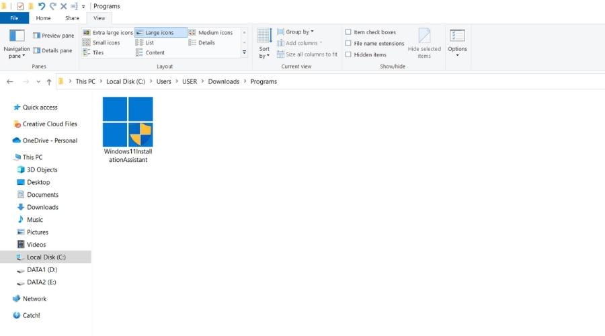Viewport: 605px width, 336px height.
Task: Open the Customize Quick Access Toolbar arrow
Action: click(x=83, y=7)
